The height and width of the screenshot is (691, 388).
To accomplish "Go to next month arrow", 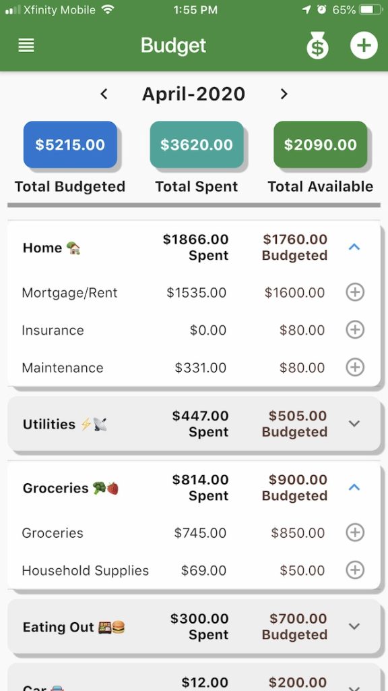I will pyautogui.click(x=284, y=94).
